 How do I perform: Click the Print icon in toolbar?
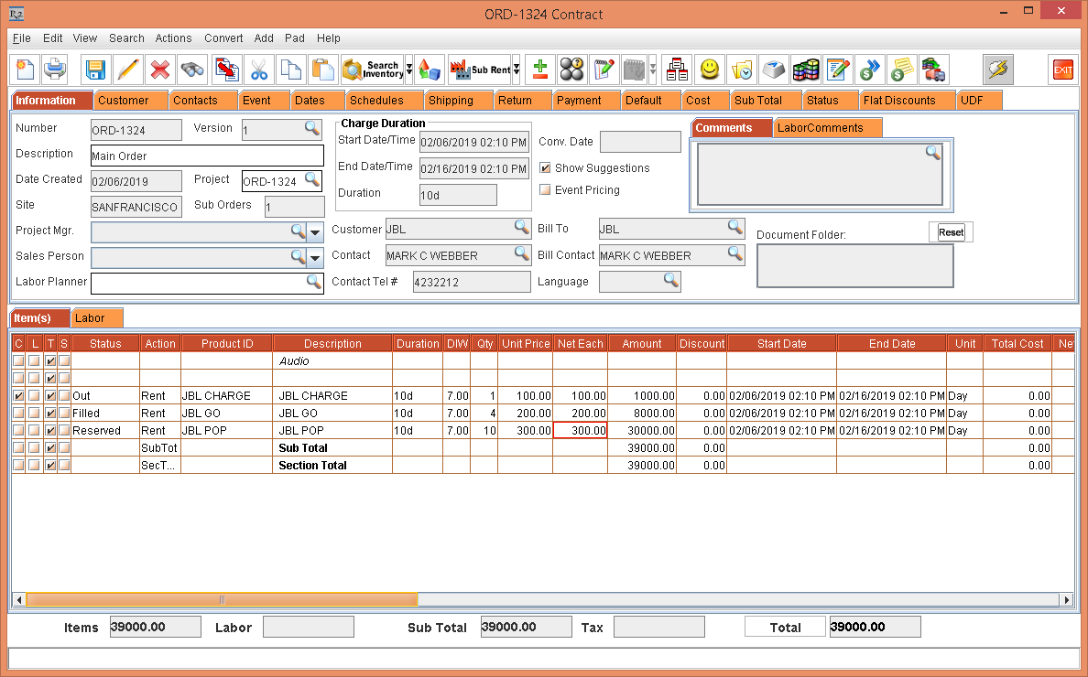pyautogui.click(x=55, y=70)
